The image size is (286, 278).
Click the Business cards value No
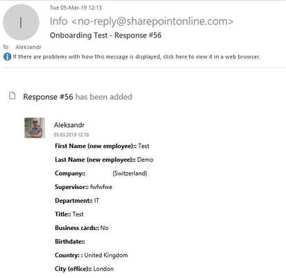104,228
